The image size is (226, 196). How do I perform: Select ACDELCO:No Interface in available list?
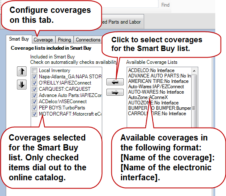tap(151, 70)
